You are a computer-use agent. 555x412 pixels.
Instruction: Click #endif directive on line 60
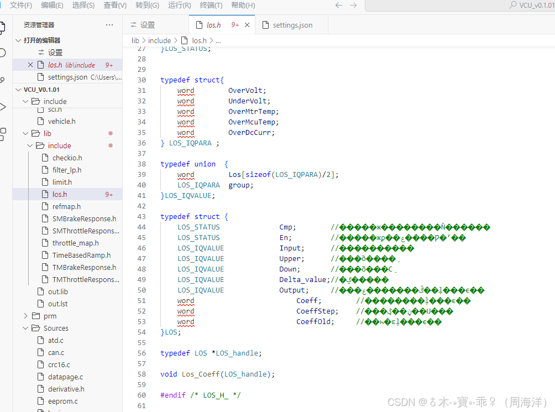pyautogui.click(x=172, y=395)
